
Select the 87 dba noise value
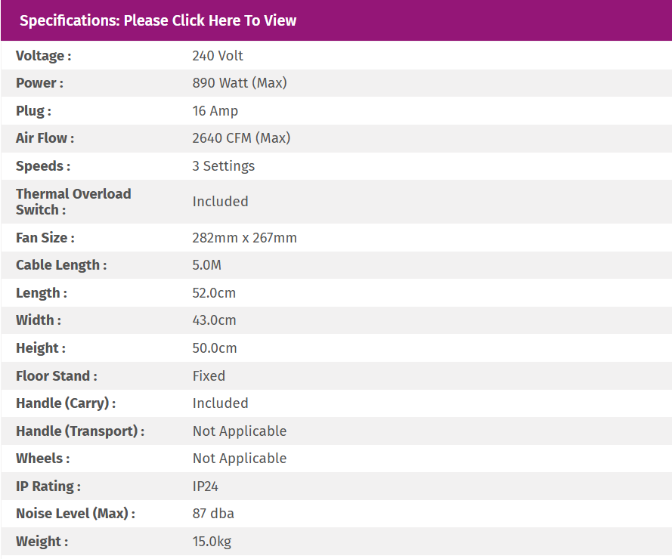coord(213,514)
